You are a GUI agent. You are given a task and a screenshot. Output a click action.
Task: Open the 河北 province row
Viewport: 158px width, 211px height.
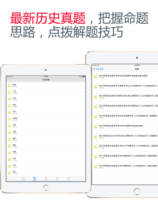click(x=46, y=113)
